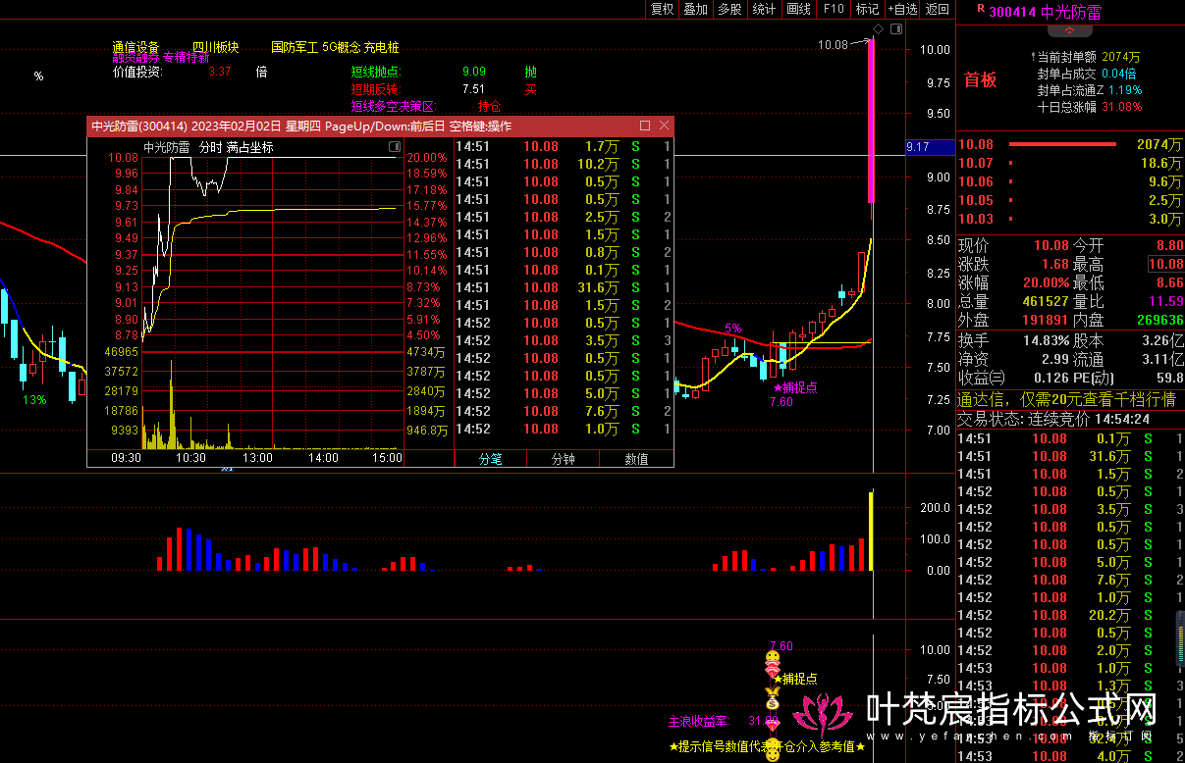Click the 31.6万 trade row in the popup list

pos(564,287)
